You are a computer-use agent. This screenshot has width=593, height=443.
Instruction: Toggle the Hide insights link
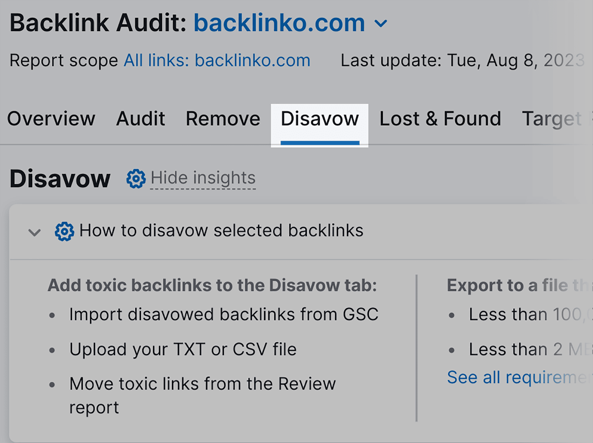(203, 178)
